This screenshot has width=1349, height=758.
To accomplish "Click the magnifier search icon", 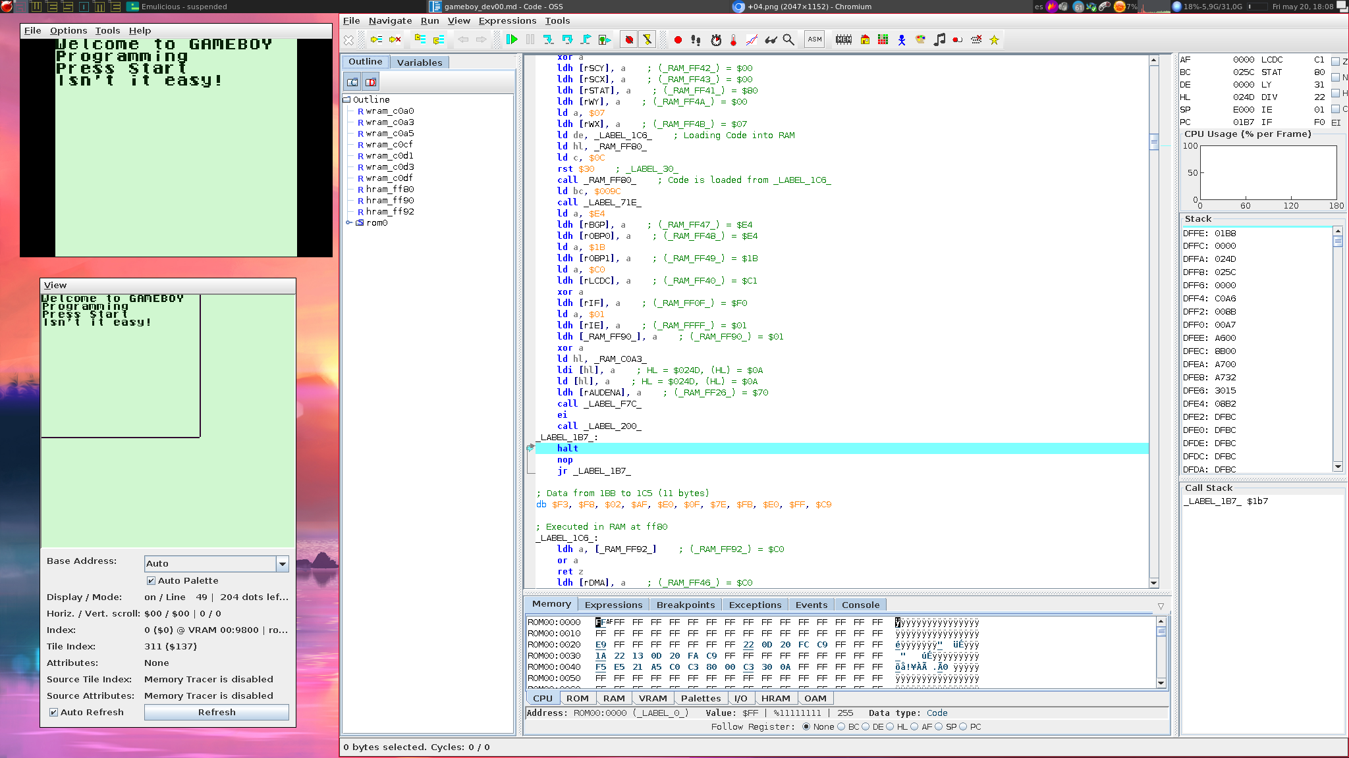I will pyautogui.click(x=788, y=39).
